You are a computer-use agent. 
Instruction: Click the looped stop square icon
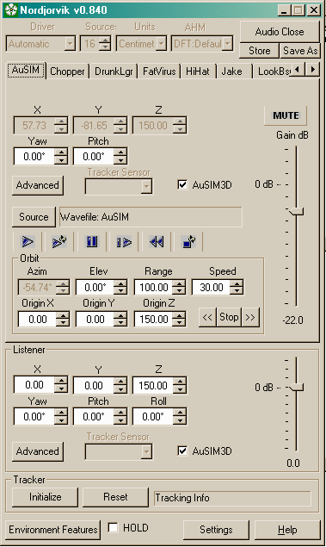click(188, 241)
